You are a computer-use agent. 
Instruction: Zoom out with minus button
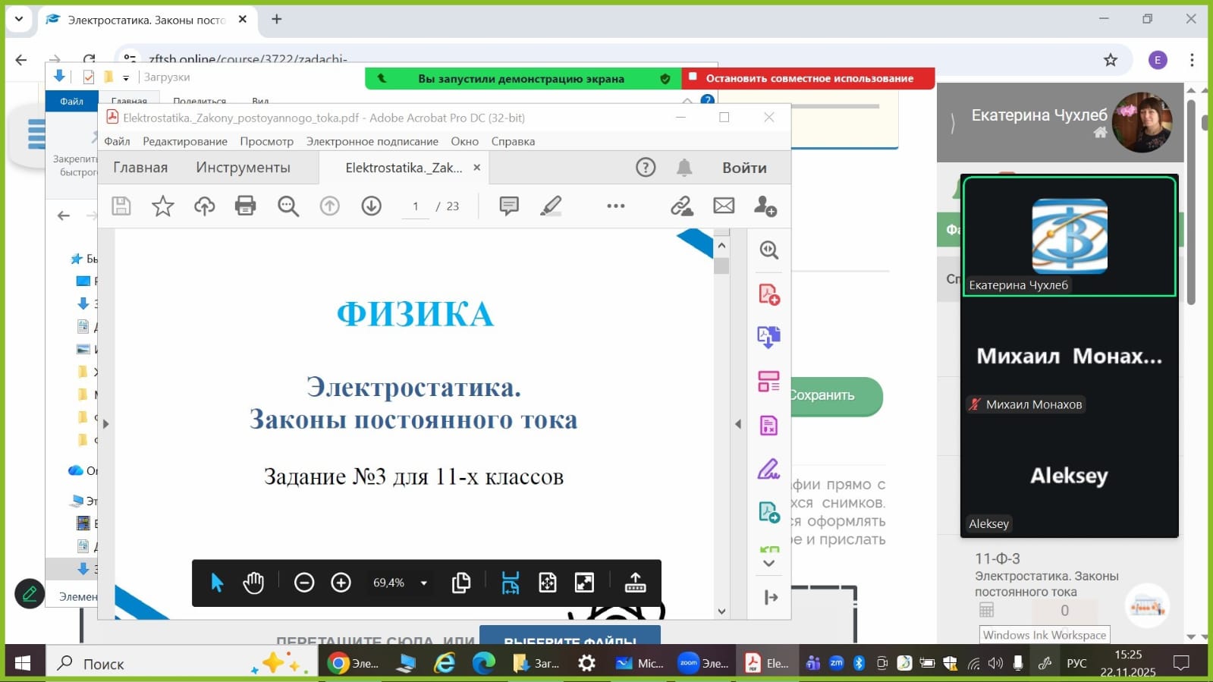(x=304, y=583)
